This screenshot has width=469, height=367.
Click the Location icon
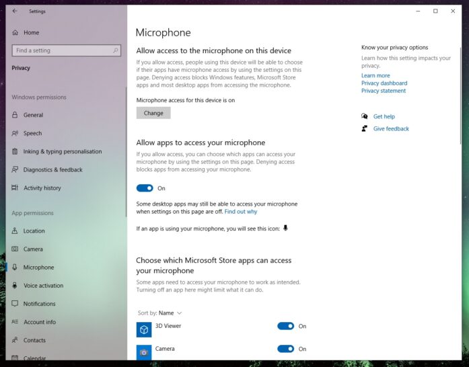[15, 231]
